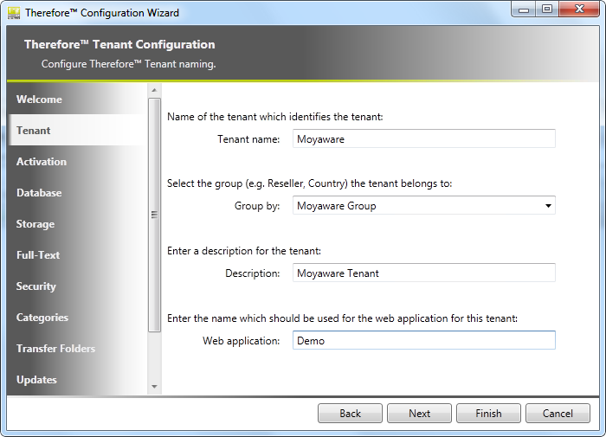
Task: Expand the Group by dropdown
Action: (548, 206)
